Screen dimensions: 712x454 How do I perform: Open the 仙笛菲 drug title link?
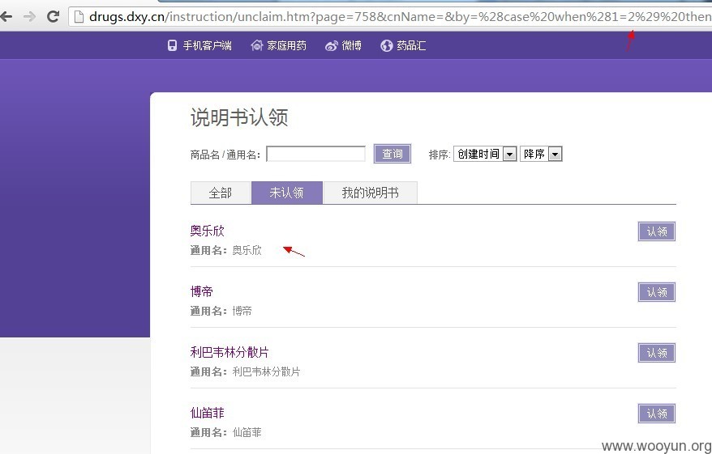[208, 413]
